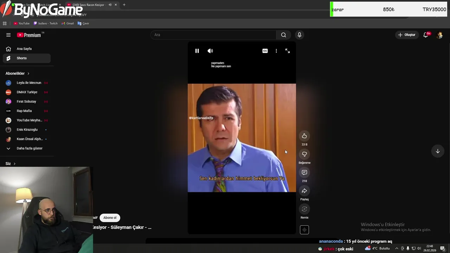Open Kaan Ünsal Alph... channel
450x253 pixels.
click(x=27, y=139)
